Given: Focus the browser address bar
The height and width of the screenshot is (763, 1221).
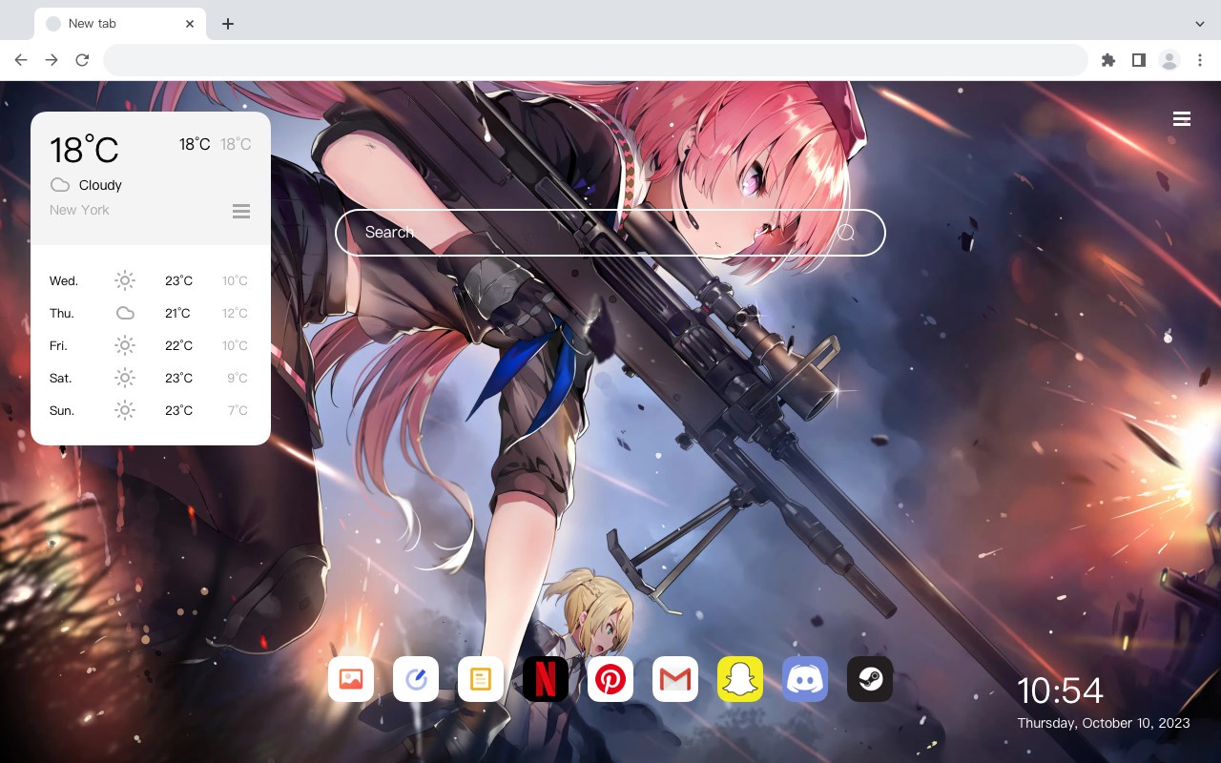Looking at the screenshot, I should tap(595, 60).
